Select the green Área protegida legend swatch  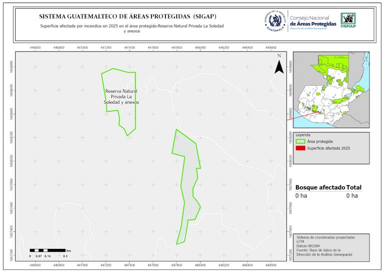coord(300,142)
